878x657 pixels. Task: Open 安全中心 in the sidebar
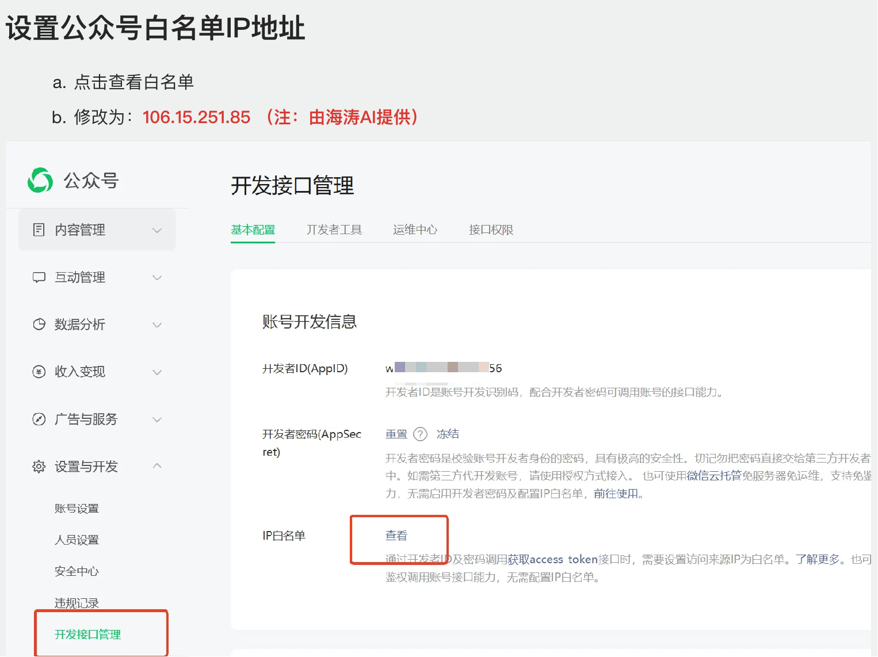click(x=77, y=571)
